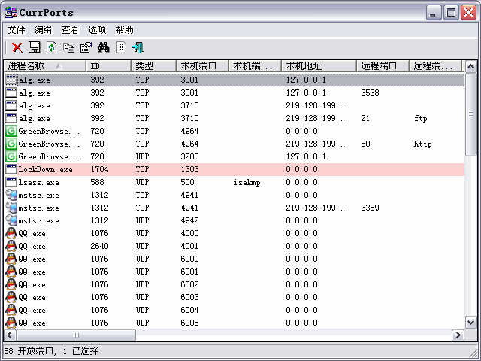Click process ID 588 cell
Image resolution: width=481 pixels, height=361 pixels.
[x=97, y=182]
